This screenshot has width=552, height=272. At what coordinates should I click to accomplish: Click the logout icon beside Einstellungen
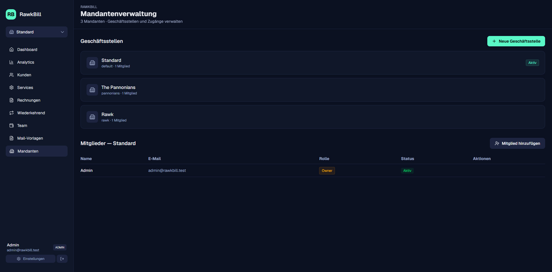(62, 259)
